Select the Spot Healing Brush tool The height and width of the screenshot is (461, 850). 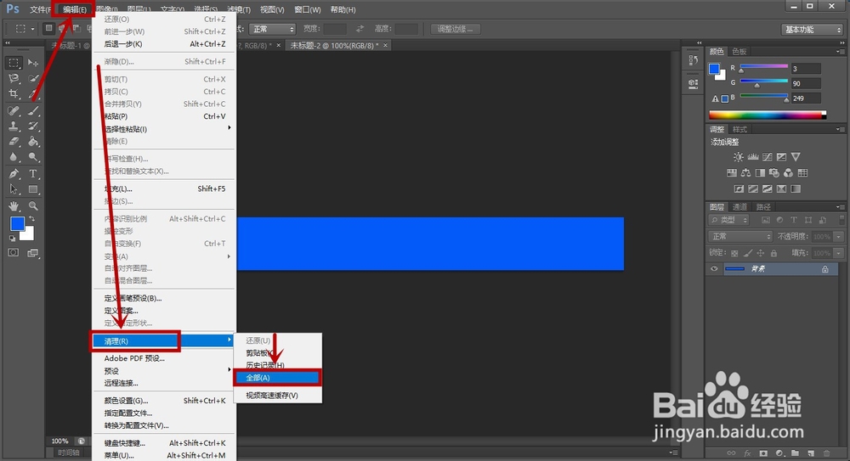click(x=14, y=110)
